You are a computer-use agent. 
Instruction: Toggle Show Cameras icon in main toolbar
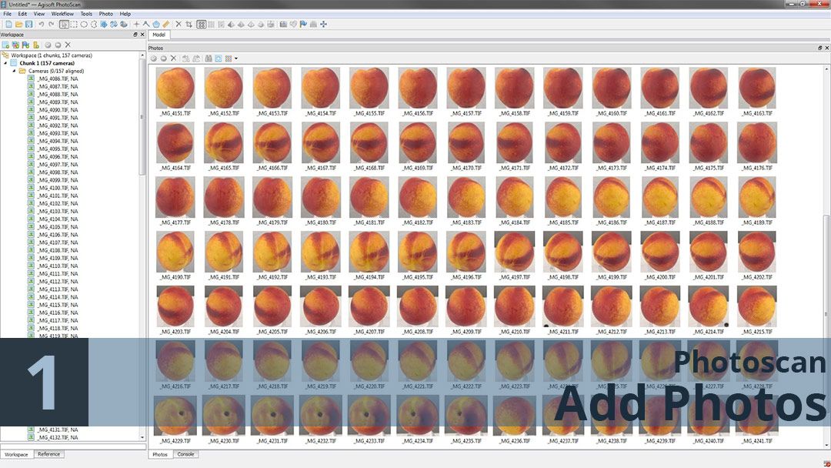(x=283, y=25)
